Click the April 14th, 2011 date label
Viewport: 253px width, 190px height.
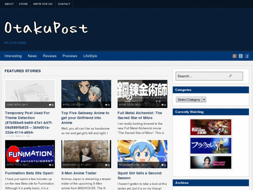tap(17, 165)
